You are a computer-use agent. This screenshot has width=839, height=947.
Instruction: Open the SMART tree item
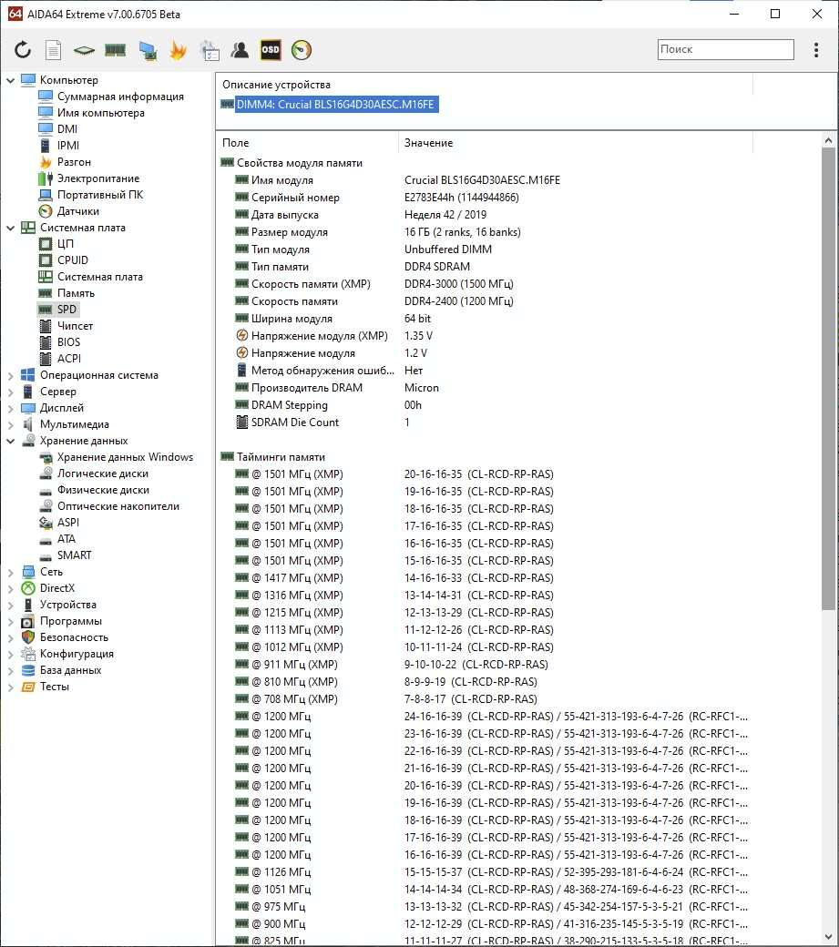(x=75, y=555)
